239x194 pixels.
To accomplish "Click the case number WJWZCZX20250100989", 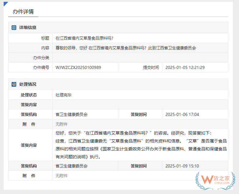I will (x=78, y=67).
